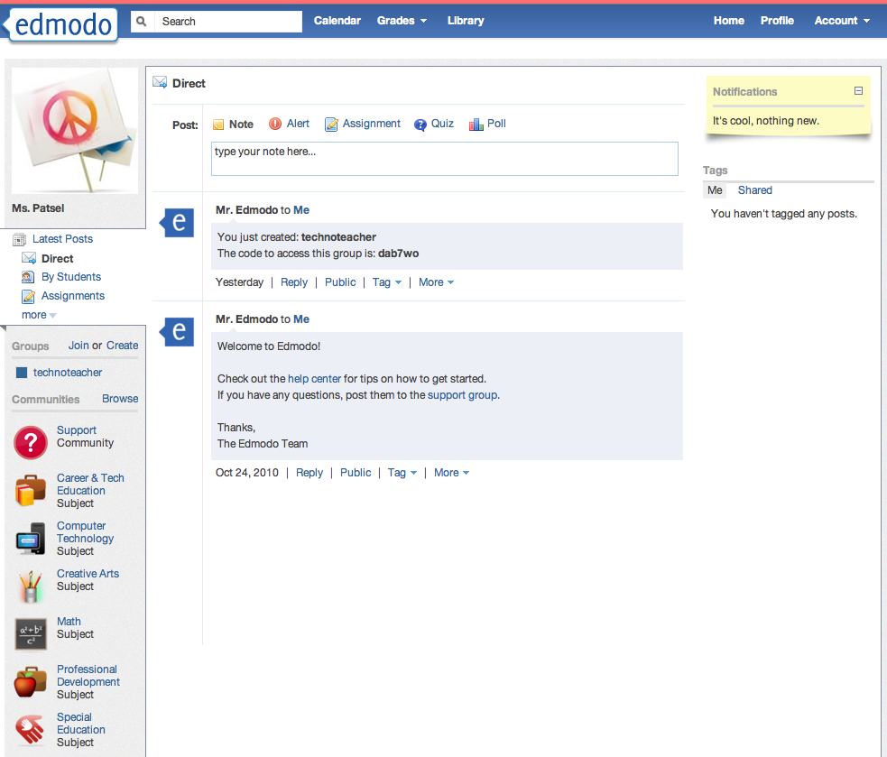Click the Assignment notepad icon in Post row
Image resolution: width=887 pixels, height=757 pixels.
[x=331, y=124]
